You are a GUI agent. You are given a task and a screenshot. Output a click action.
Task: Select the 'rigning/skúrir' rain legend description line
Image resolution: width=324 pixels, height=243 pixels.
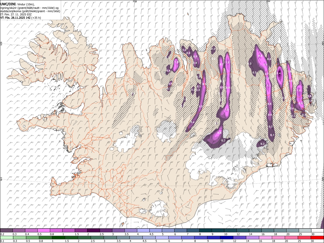(x=29, y=8)
